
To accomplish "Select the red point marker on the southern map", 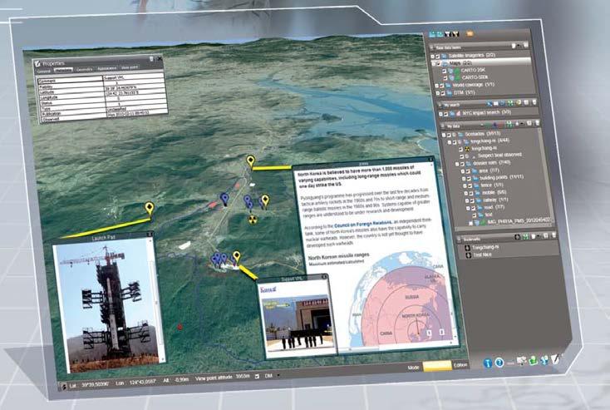I will tap(180, 327).
